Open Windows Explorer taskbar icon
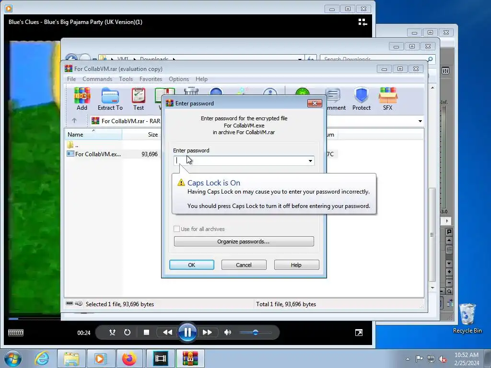 [71, 358]
